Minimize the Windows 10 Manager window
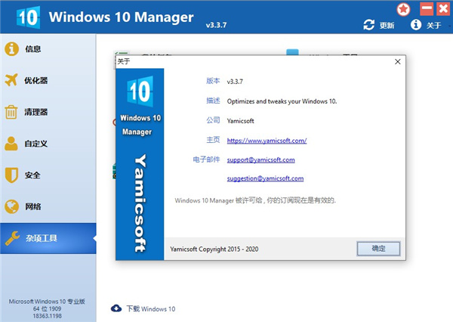Viewport: 453px width, 322px height. [427, 8]
